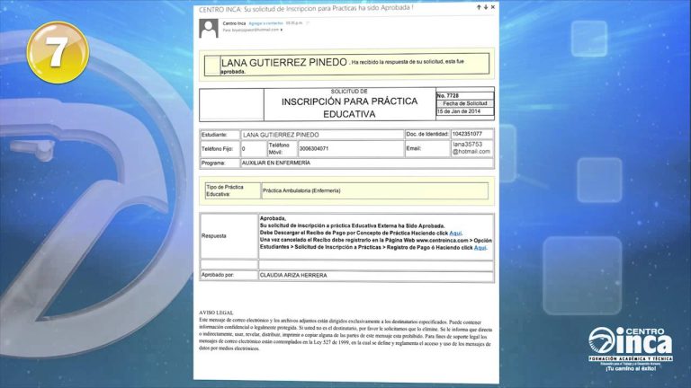This screenshot has height=388, width=691.
Task: Go to next message with down arrow
Action: point(486,7)
